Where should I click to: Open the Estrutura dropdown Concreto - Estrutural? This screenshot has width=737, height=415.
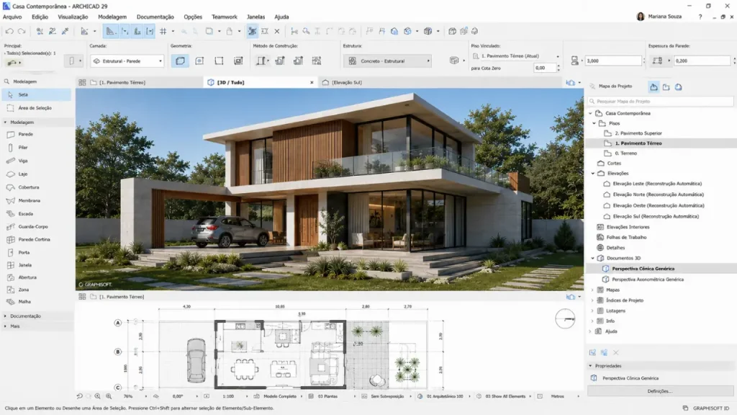388,61
